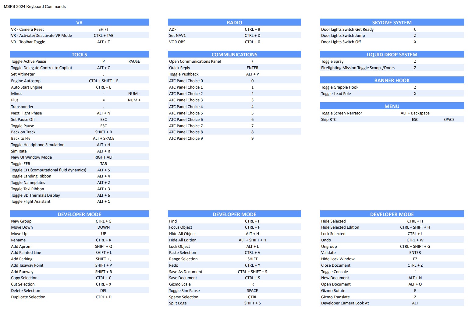Click ENTER shortcut for Quick Reply
472x323 pixels.
click(252, 68)
